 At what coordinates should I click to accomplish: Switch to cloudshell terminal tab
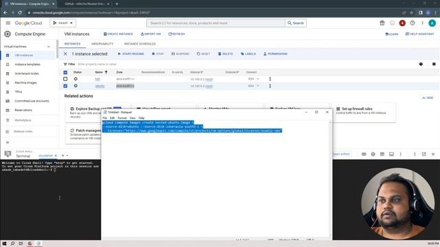(45, 156)
